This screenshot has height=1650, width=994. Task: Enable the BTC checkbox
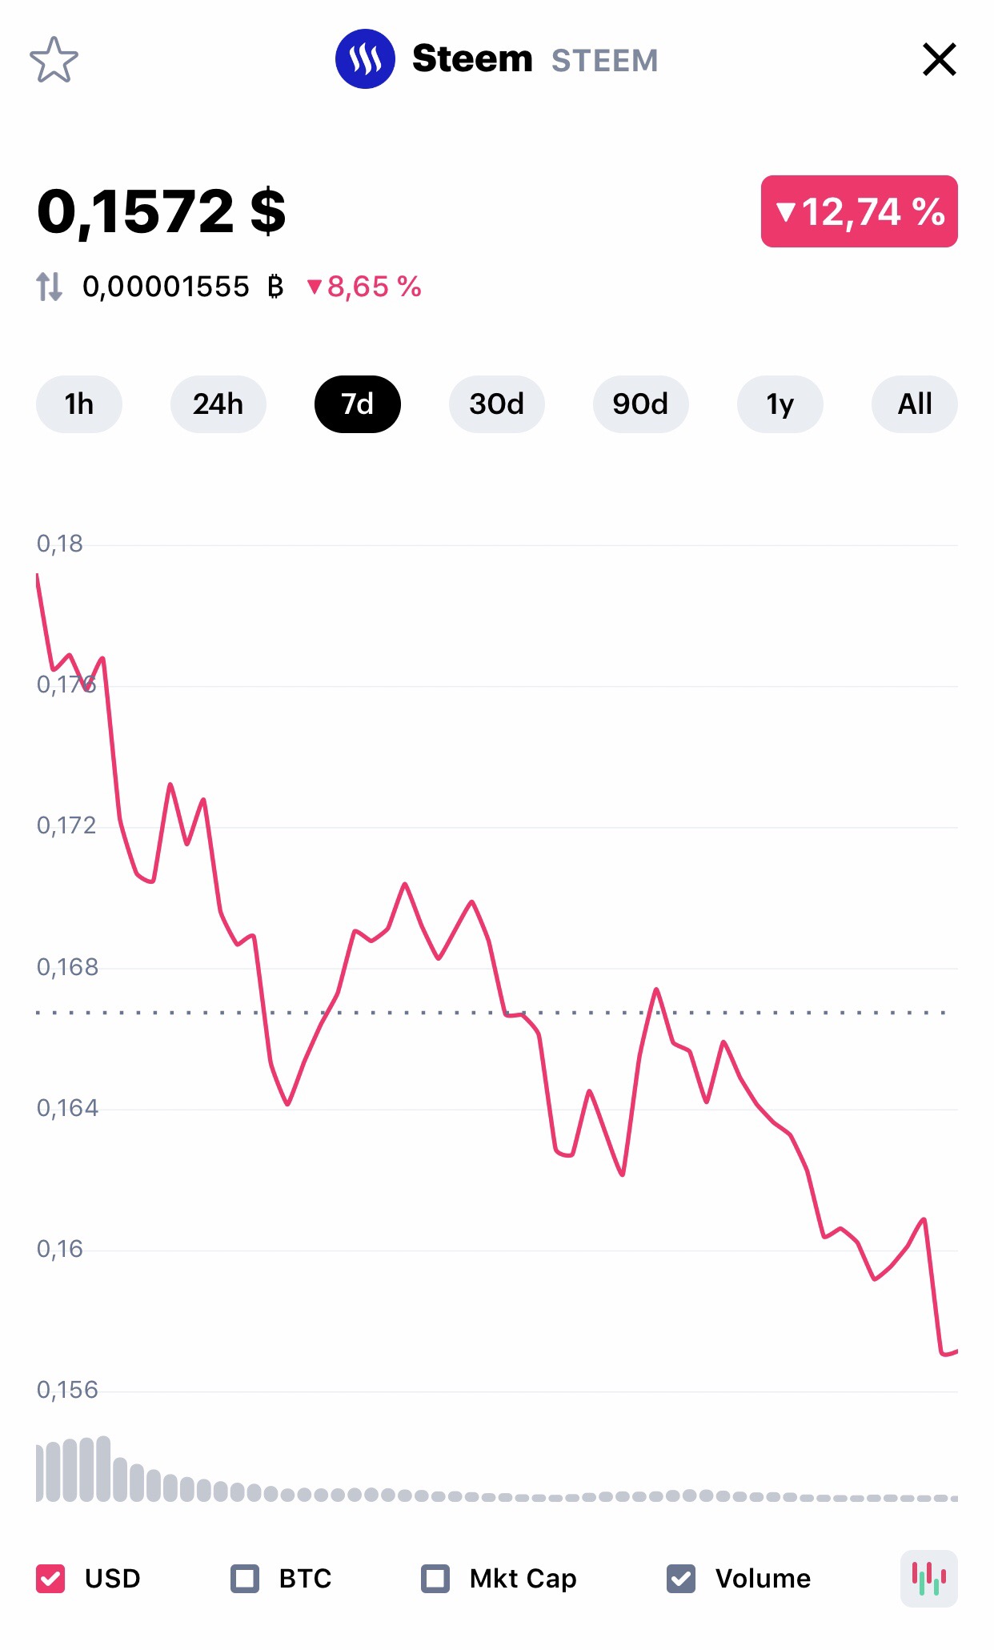(245, 1578)
